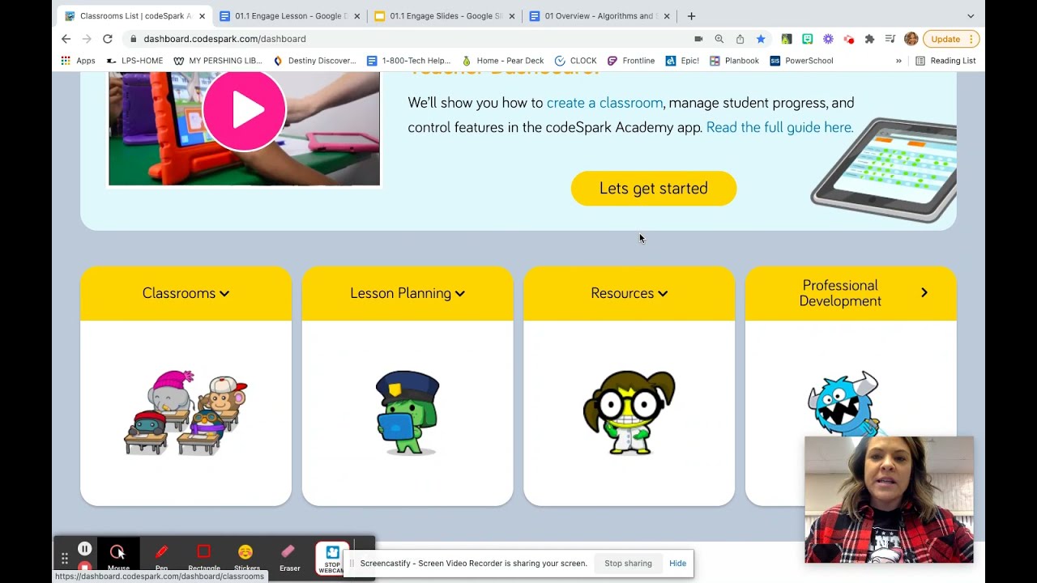
Task: Go back to previous page
Action: pyautogui.click(x=66, y=39)
